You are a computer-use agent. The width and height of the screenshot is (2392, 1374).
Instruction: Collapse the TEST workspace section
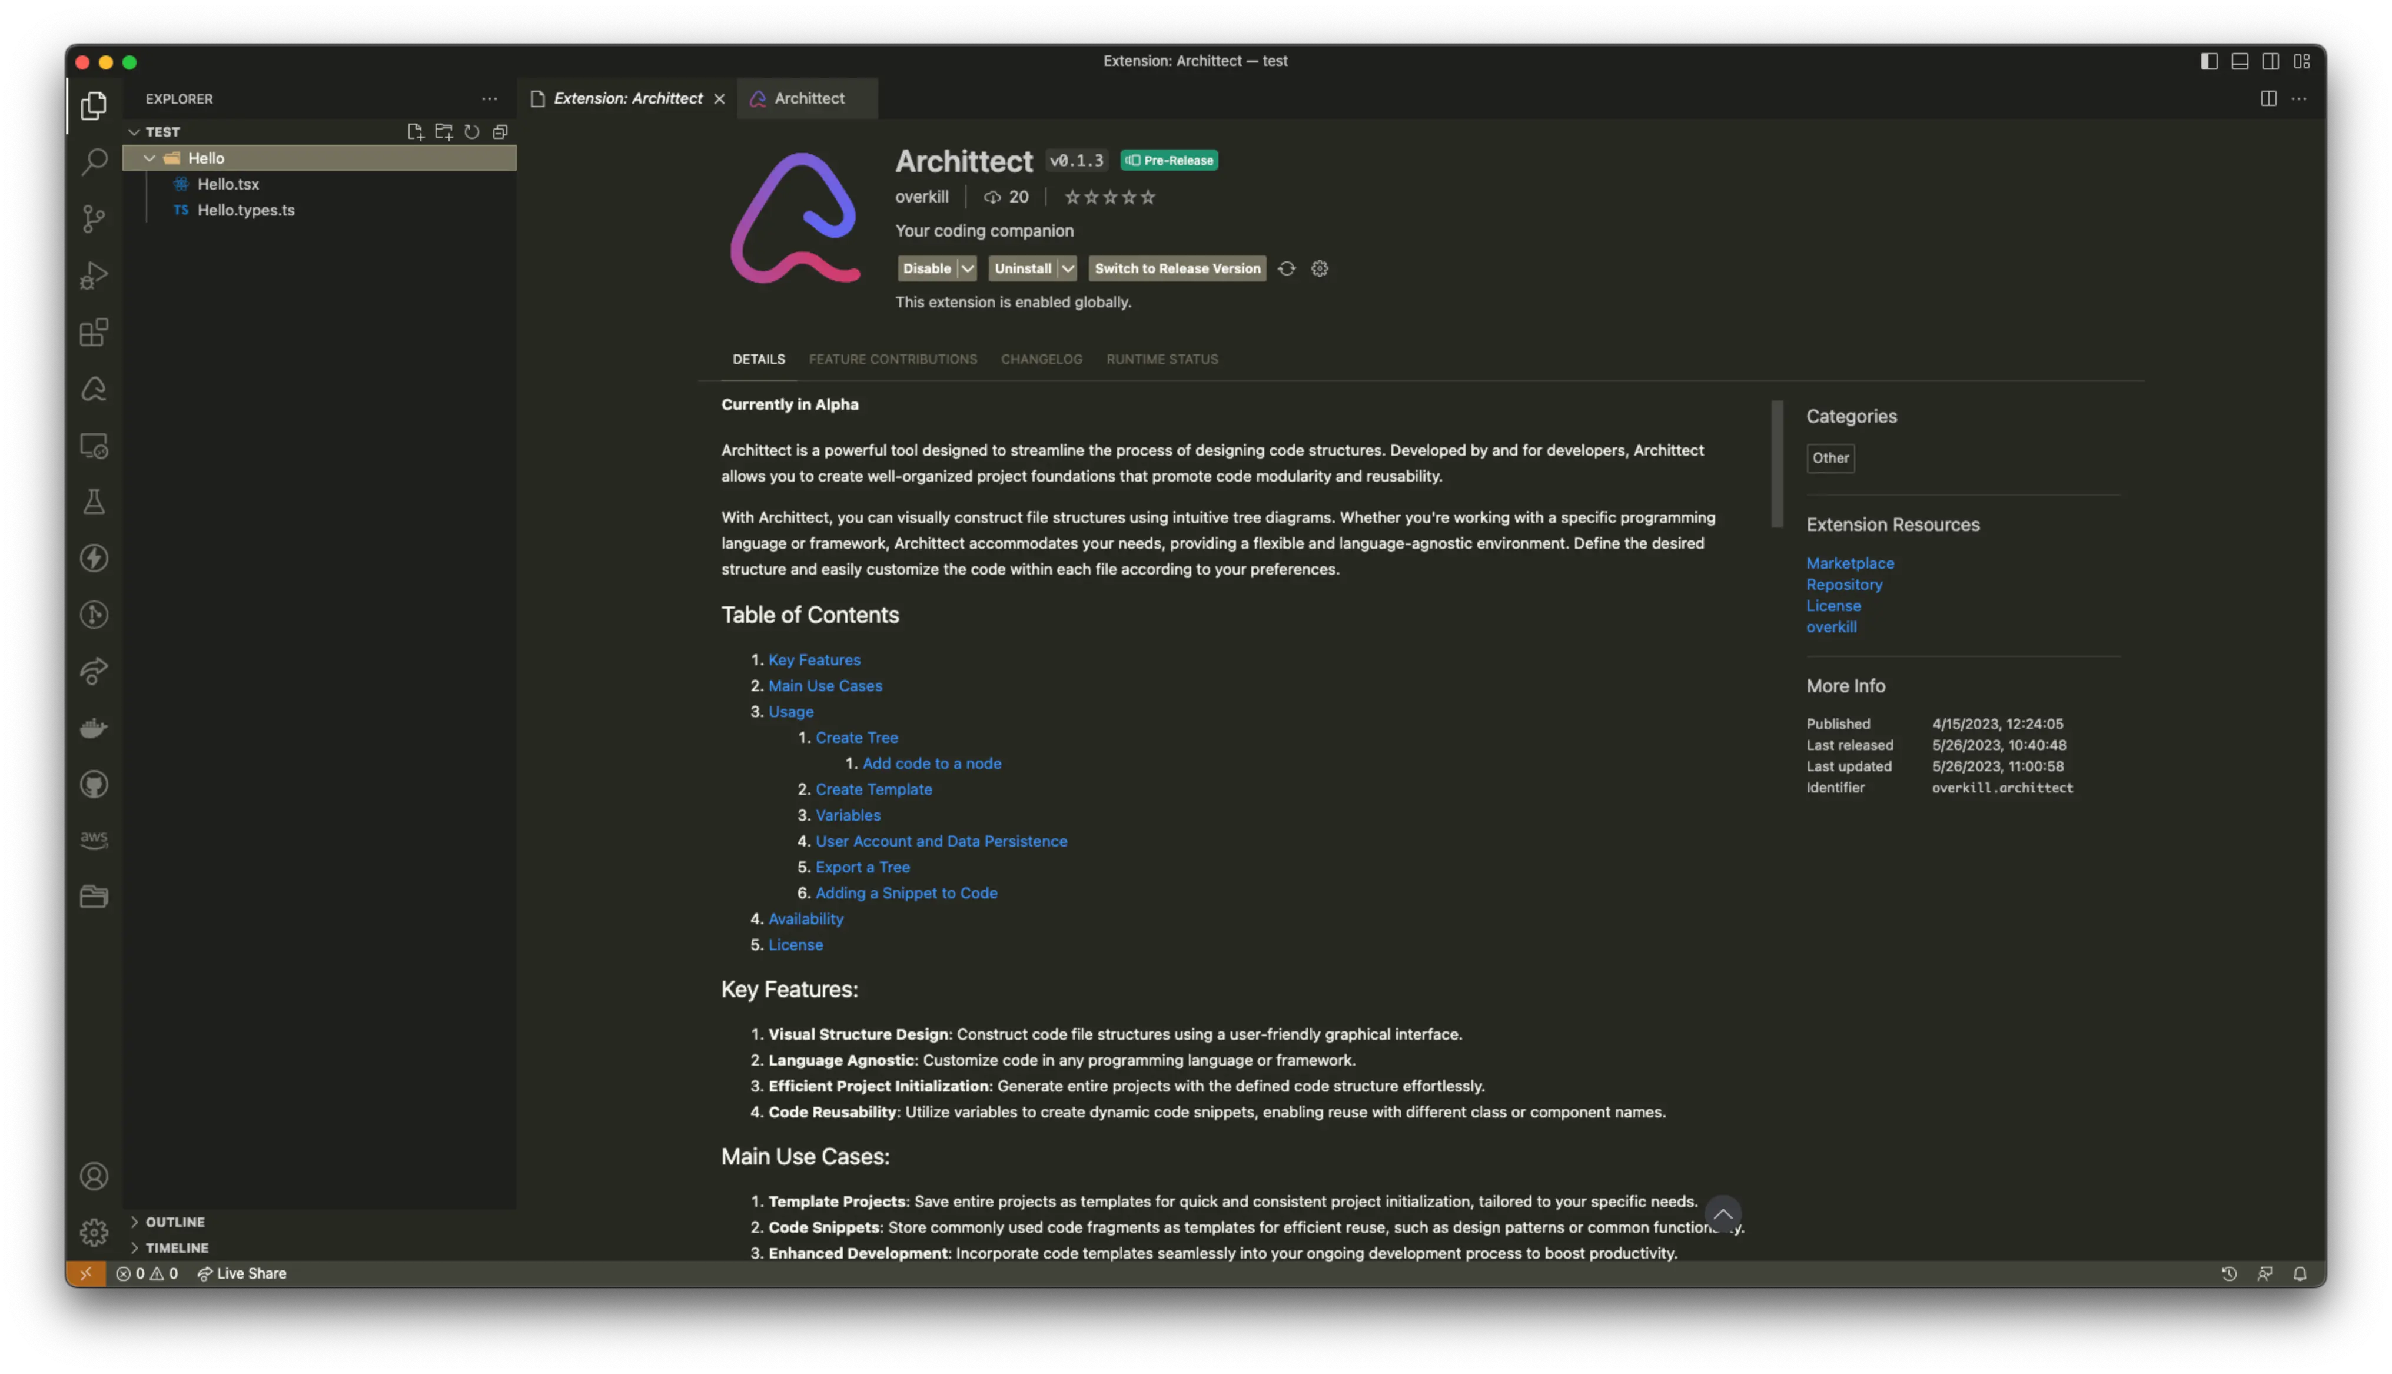pos(135,132)
